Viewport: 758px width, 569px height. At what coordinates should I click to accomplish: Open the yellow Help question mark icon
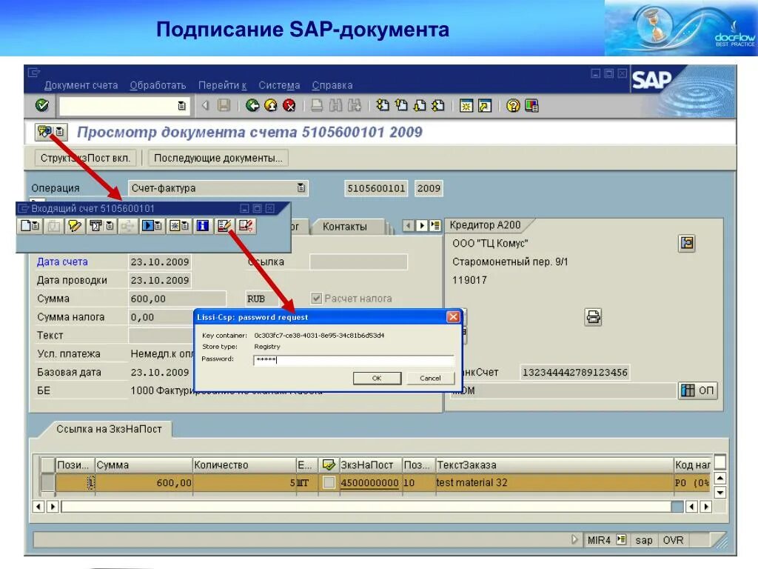[x=513, y=105]
